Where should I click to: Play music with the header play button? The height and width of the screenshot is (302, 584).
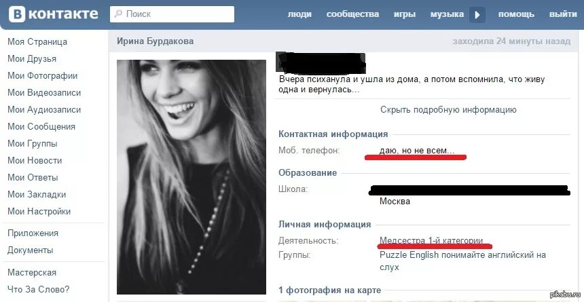pyautogui.click(x=477, y=15)
